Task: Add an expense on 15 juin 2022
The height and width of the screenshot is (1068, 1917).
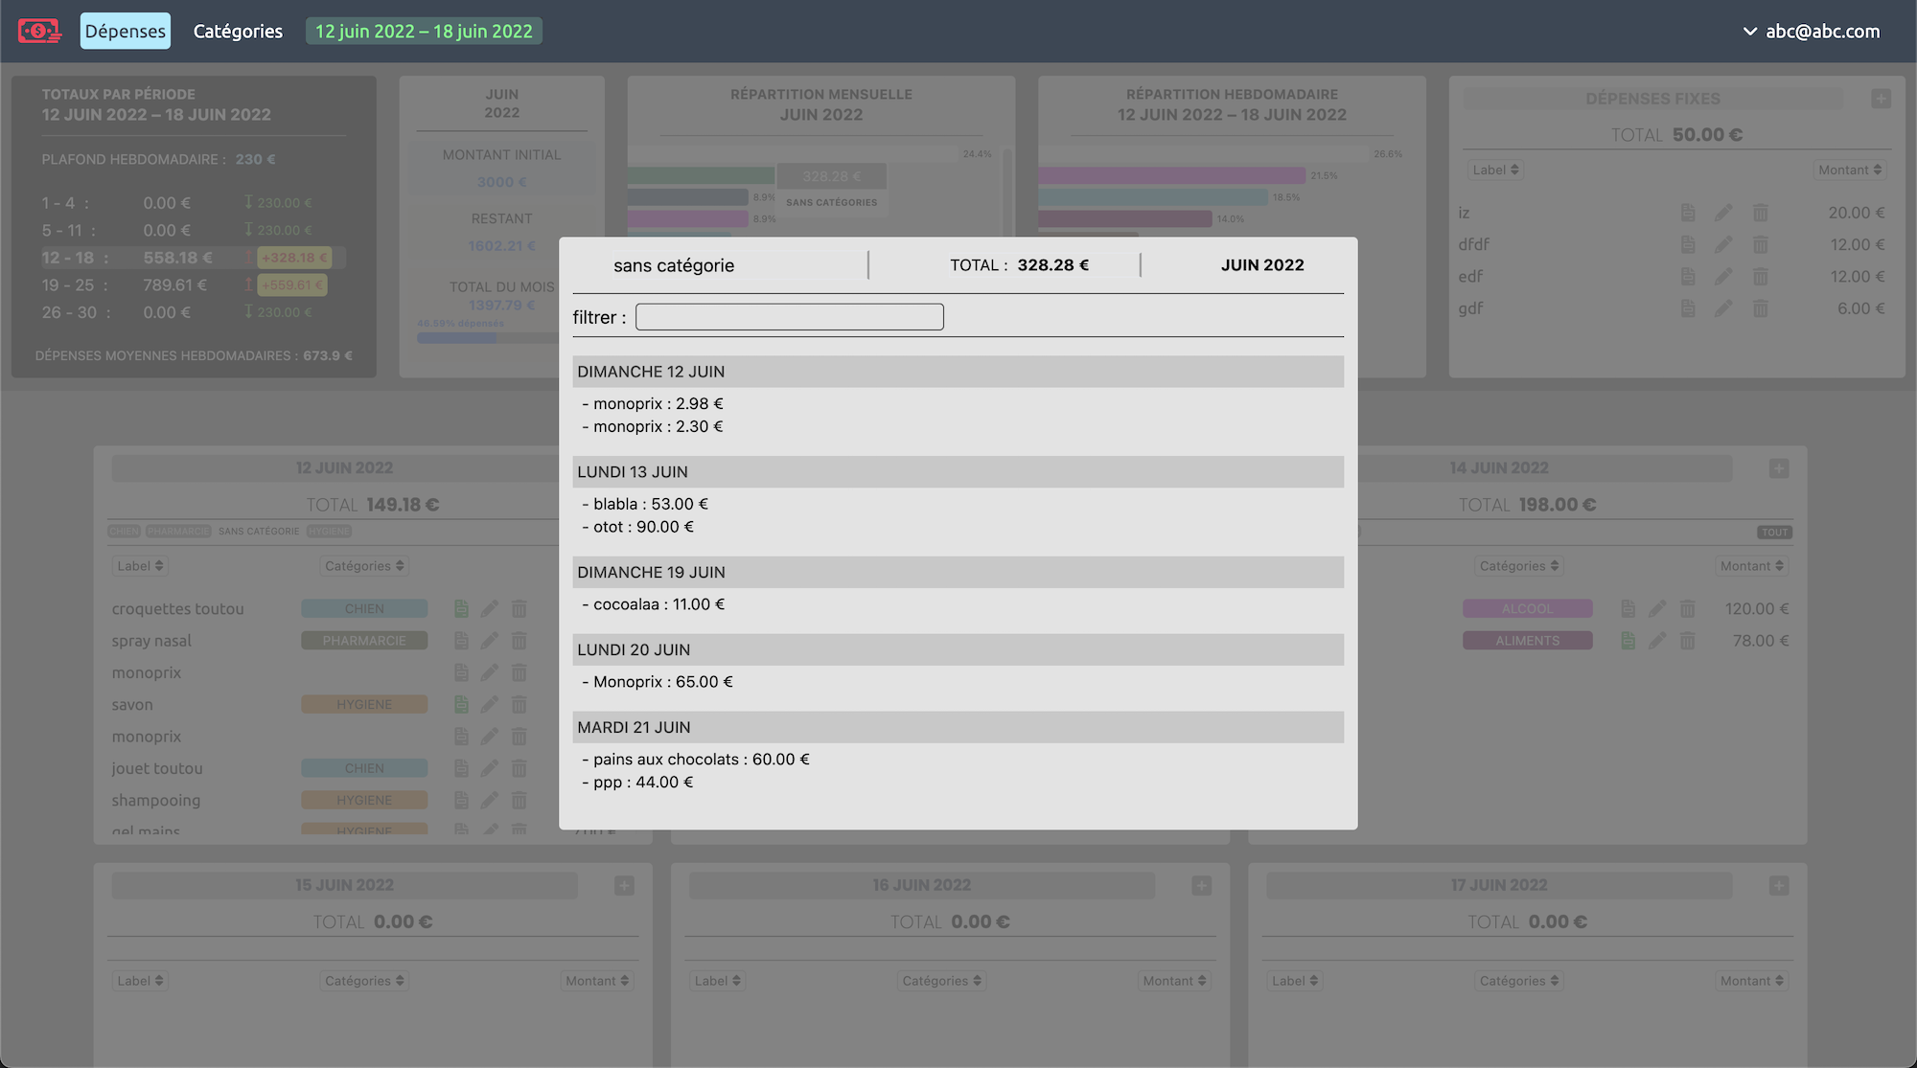Action: pos(624,886)
